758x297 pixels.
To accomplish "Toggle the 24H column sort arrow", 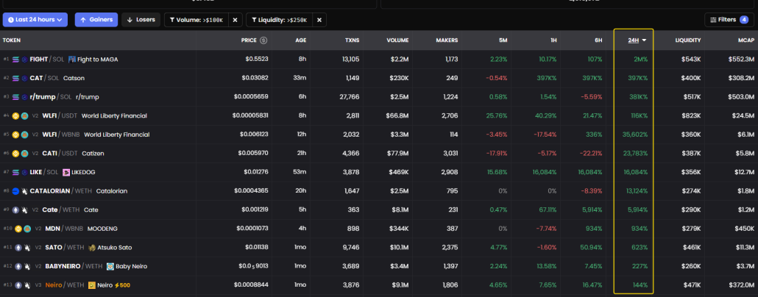I will click(x=645, y=40).
